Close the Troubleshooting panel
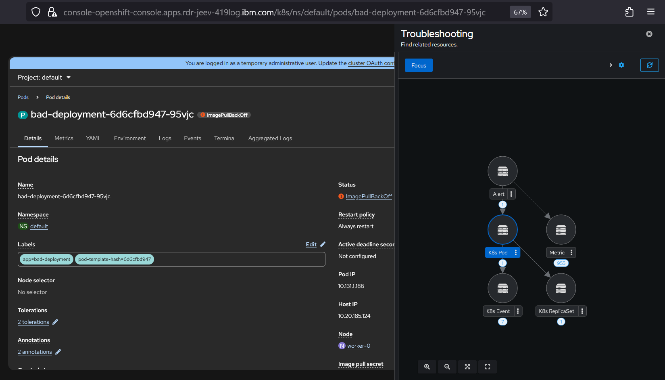This screenshot has width=665, height=380. [649, 34]
